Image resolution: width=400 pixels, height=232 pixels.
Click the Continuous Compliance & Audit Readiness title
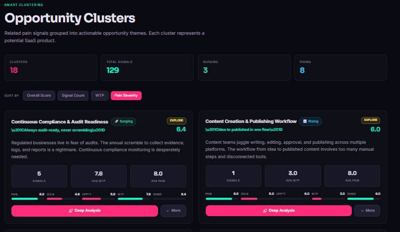[60, 122]
